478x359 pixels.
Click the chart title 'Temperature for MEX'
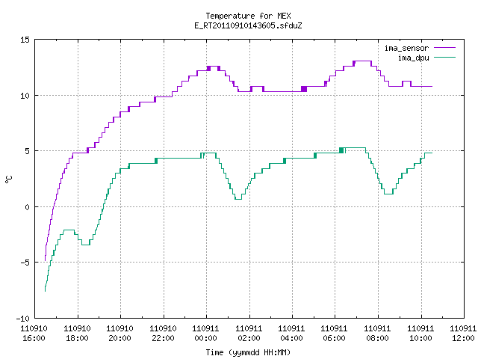248,16
